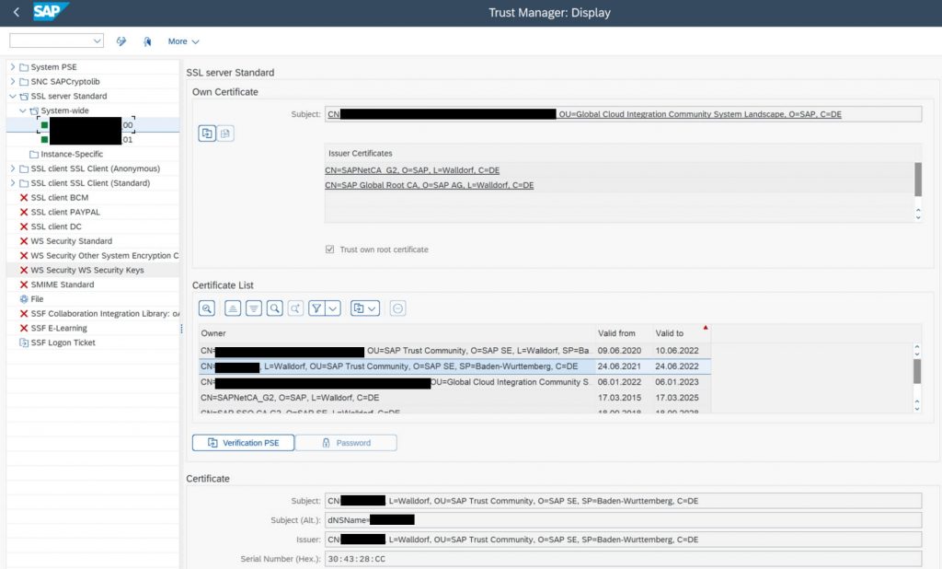
Task: Select WS Security Standard entry
Action: click(x=72, y=240)
